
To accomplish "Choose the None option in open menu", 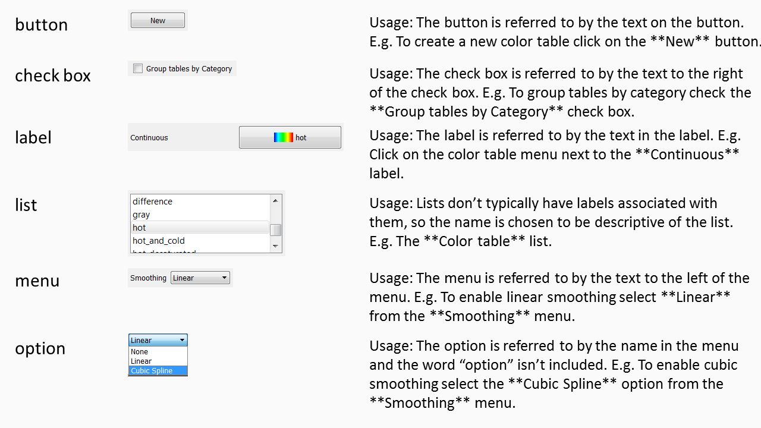I will click(x=158, y=352).
